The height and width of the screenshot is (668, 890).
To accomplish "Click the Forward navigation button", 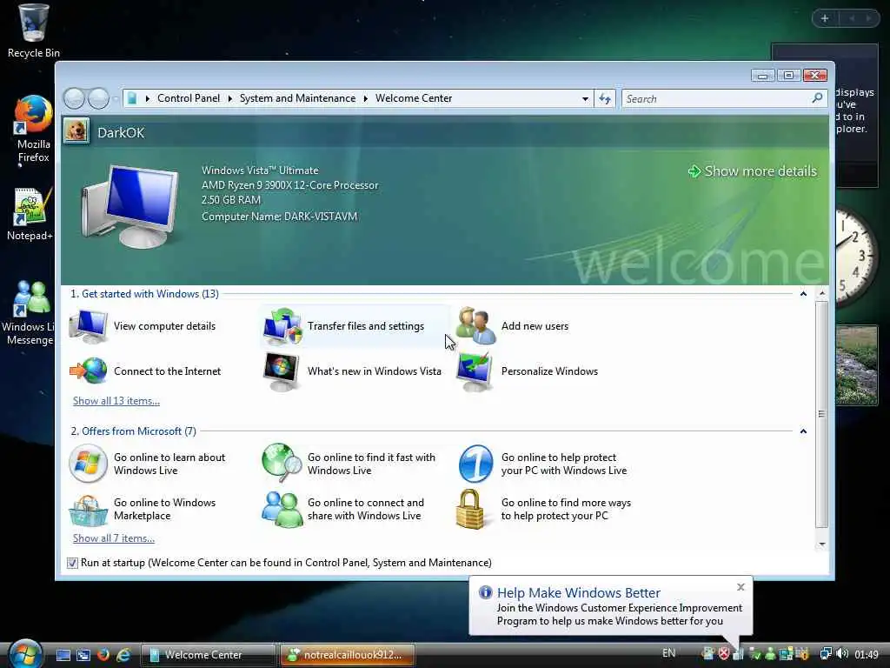I will coord(99,99).
